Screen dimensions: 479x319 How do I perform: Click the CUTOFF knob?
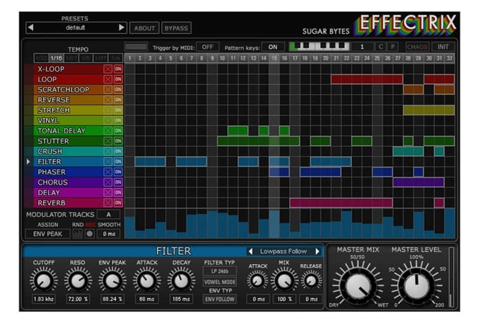pyautogui.click(x=44, y=281)
